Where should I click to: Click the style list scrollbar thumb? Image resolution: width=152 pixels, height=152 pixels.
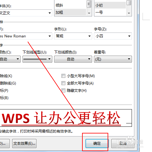coord(89,4)
